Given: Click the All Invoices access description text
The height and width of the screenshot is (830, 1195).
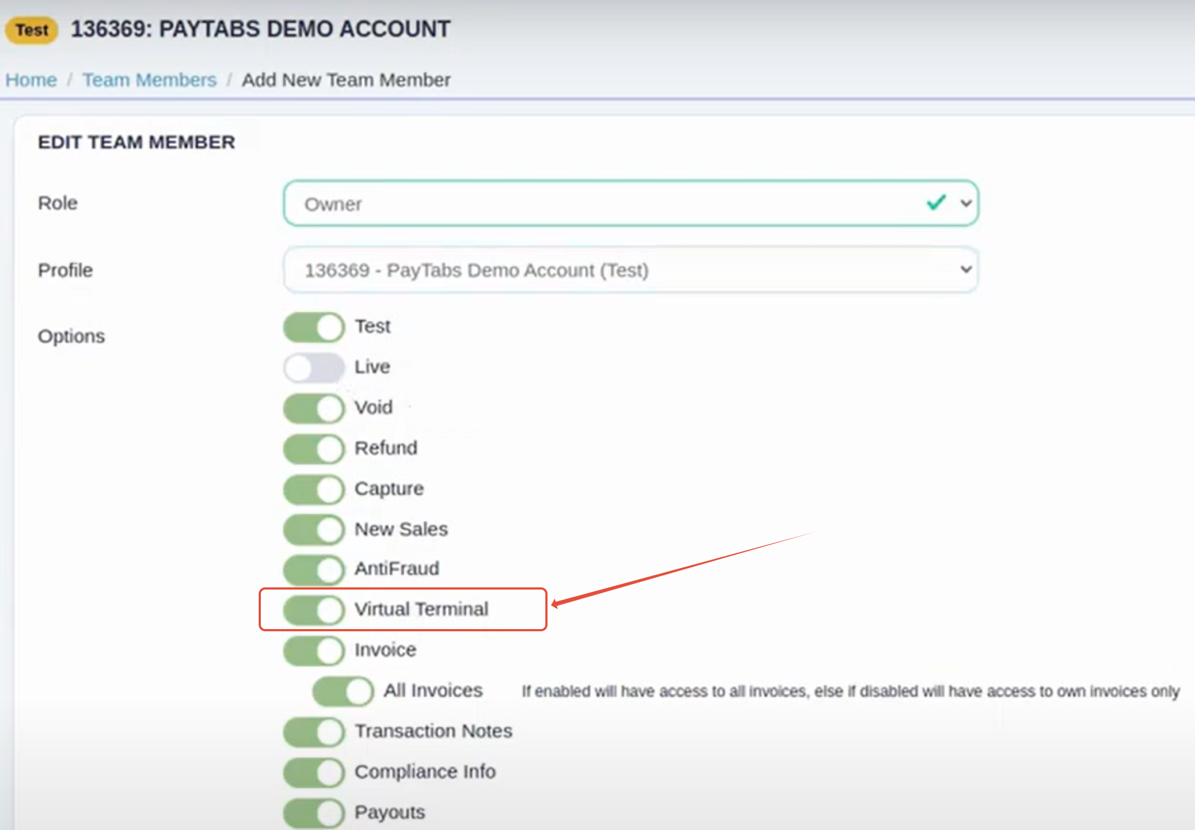Looking at the screenshot, I should click(851, 691).
